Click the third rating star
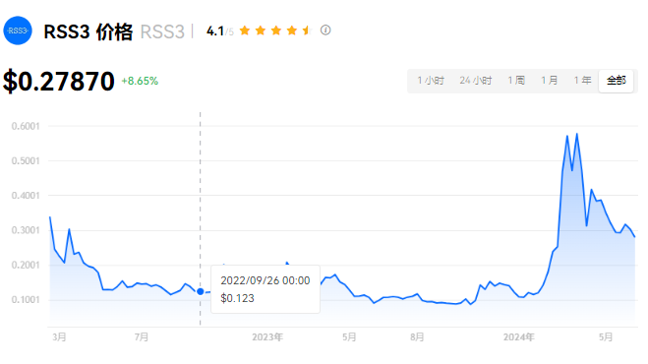This screenshot has width=648, height=364. [x=276, y=30]
